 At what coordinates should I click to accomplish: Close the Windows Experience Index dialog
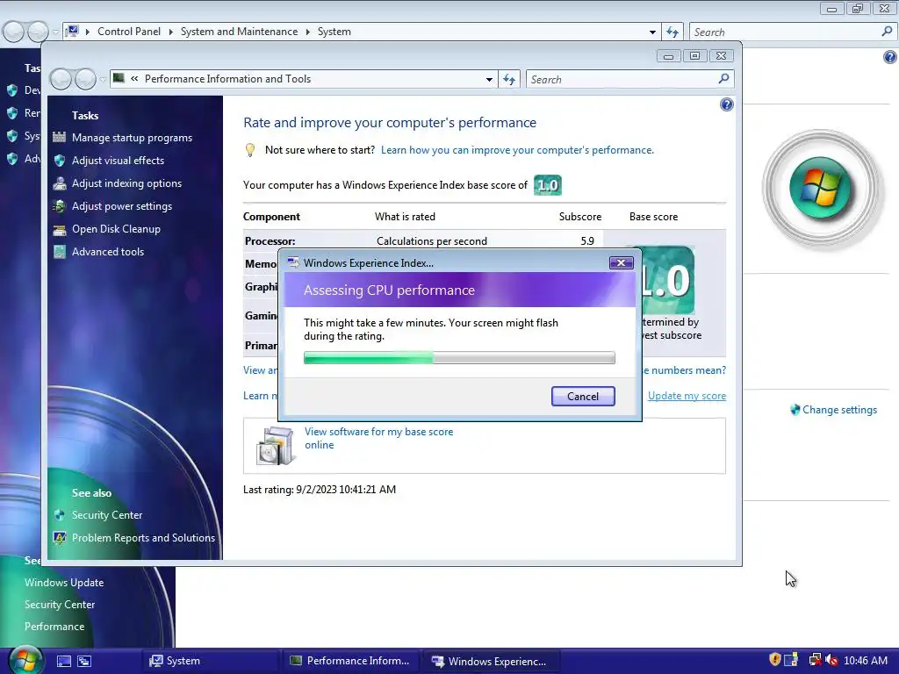(x=621, y=263)
